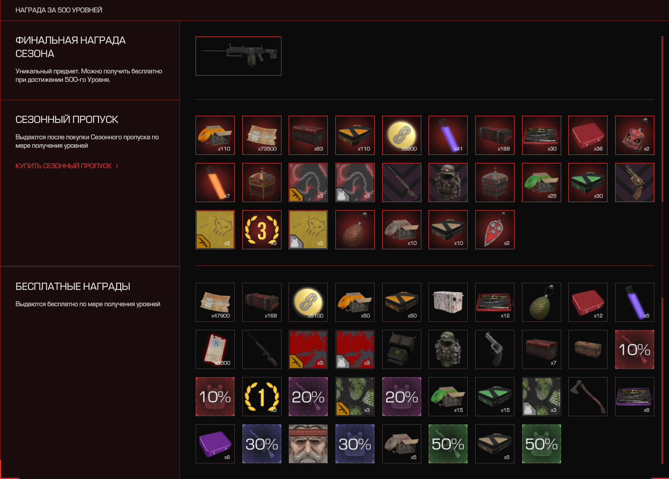Image resolution: width=669 pixels, height=479 pixels.
Task: Click the purple case x6 reward
Action: (215, 444)
